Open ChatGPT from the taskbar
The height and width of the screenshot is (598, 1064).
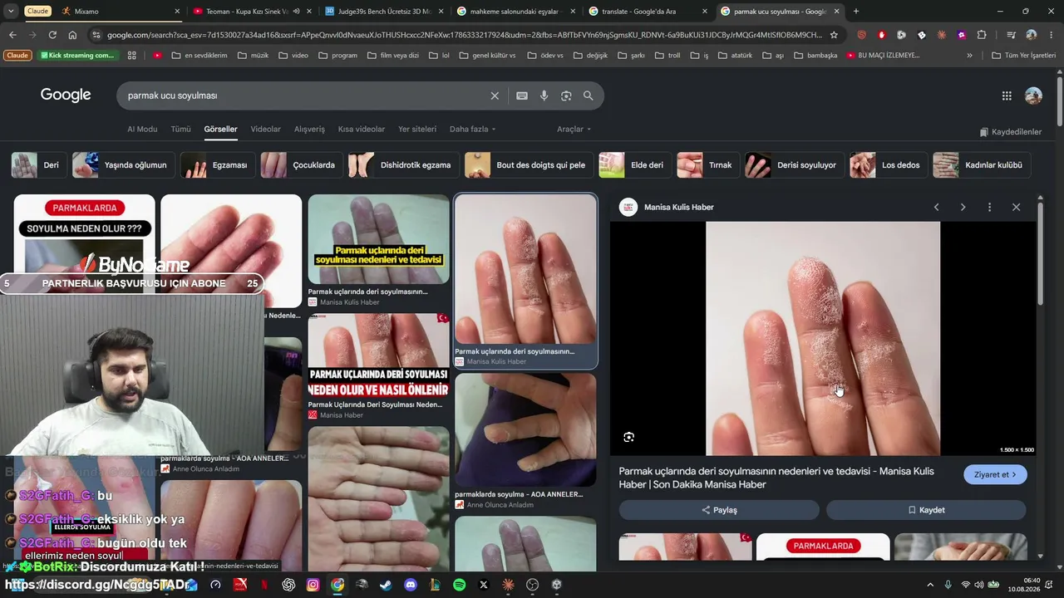pos(288,585)
